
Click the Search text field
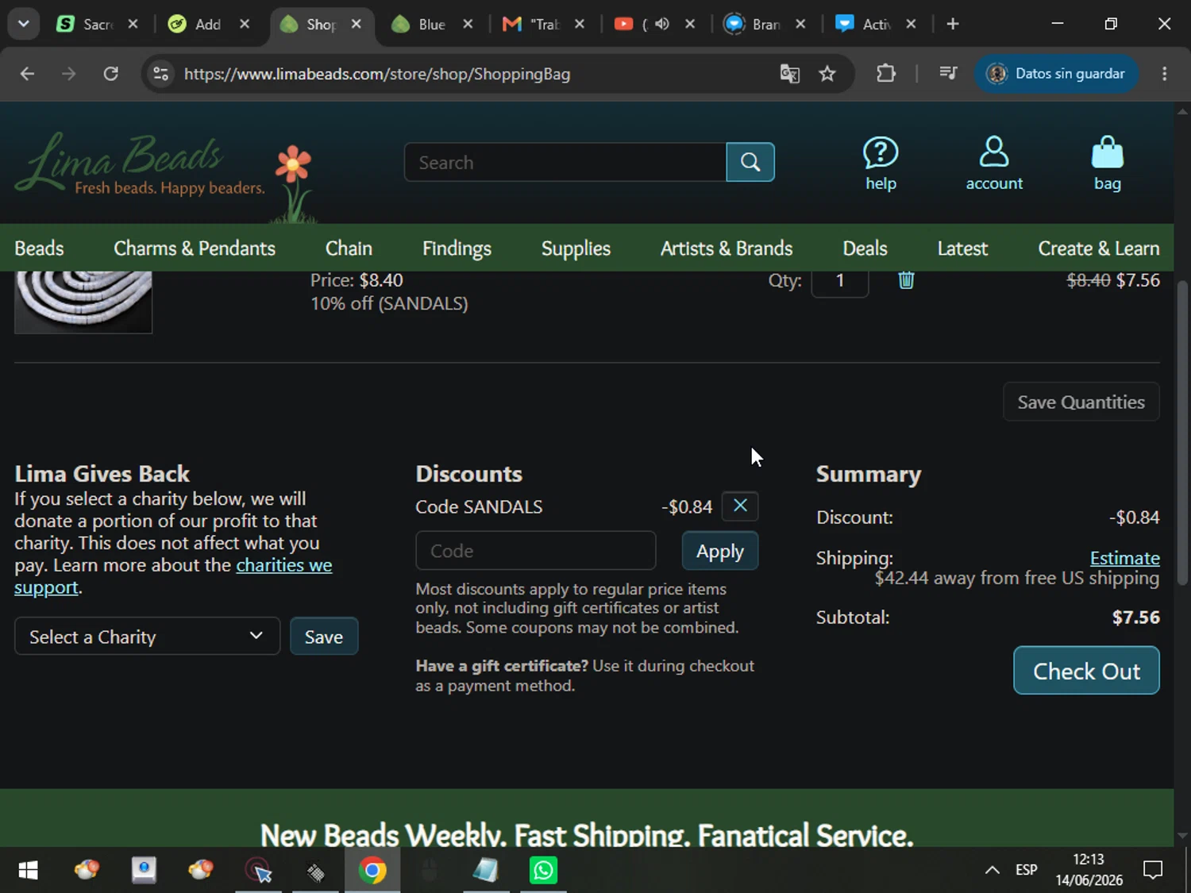click(565, 162)
